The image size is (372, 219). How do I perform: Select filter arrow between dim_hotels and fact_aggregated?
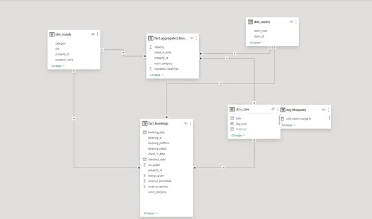(x=124, y=53)
